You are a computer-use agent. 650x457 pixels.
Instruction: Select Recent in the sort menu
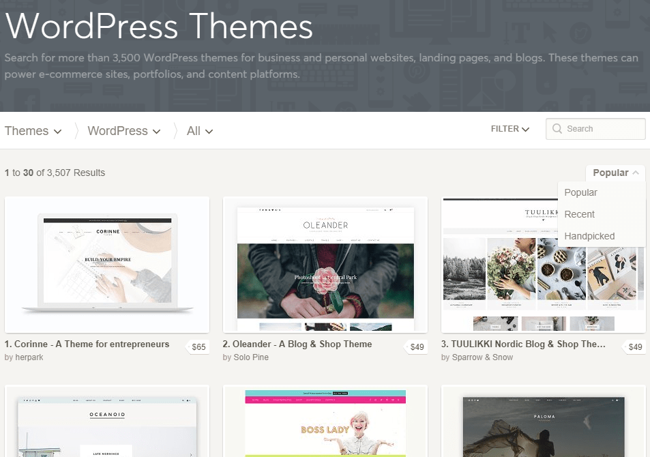tap(580, 214)
